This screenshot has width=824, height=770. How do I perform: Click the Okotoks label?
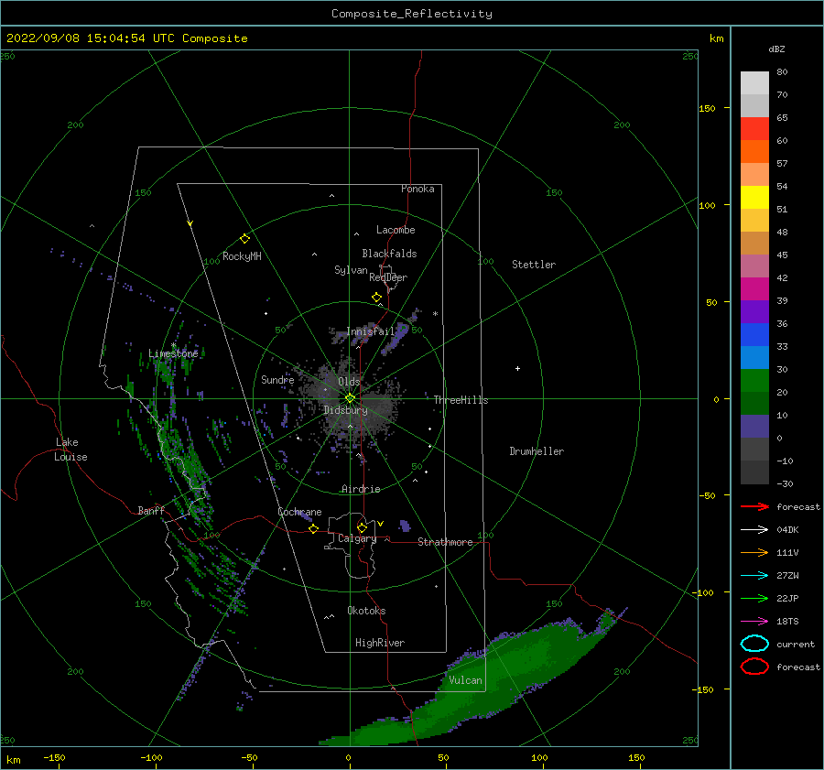tap(366, 611)
